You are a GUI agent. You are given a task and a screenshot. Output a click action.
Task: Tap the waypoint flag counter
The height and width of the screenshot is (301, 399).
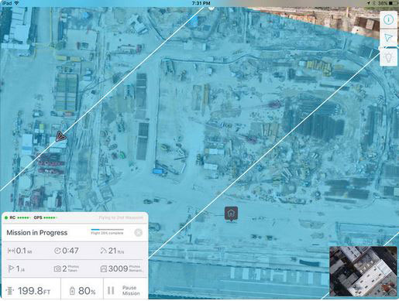16,269
